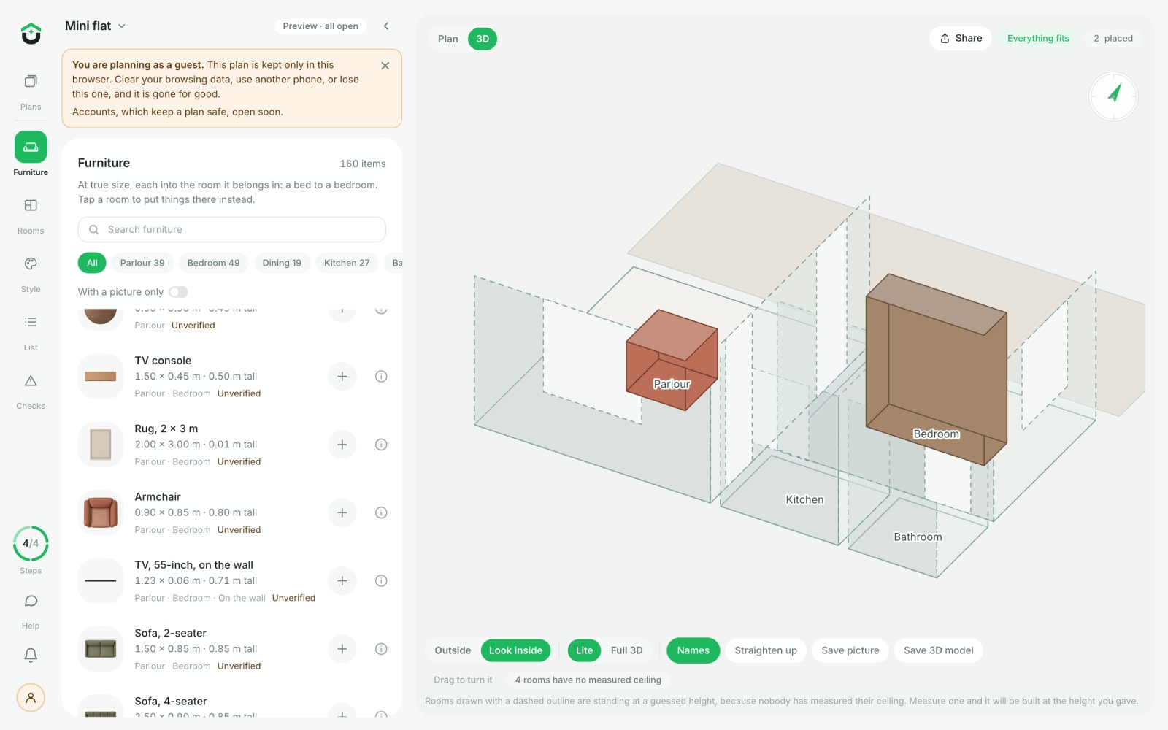
Task: Filter furniture by Kitchen 27
Action: (x=347, y=263)
